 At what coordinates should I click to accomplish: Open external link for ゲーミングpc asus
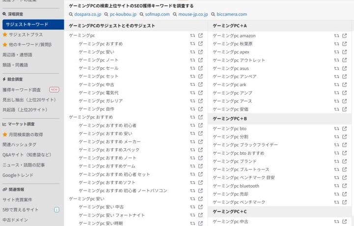tap(345, 68)
